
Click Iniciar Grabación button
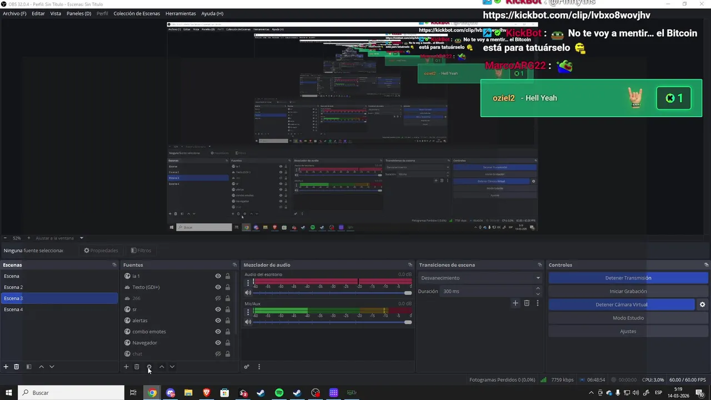pos(628,291)
